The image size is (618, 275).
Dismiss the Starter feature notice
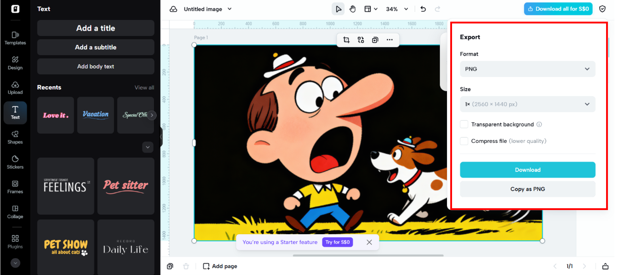[369, 243]
